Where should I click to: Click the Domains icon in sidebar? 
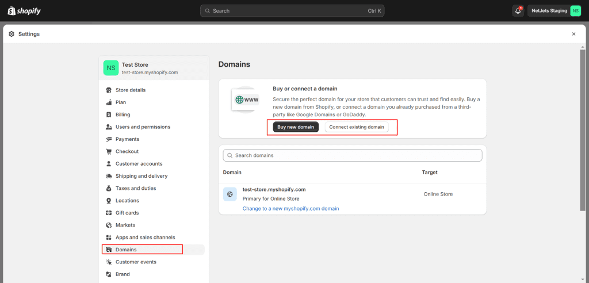tap(109, 250)
